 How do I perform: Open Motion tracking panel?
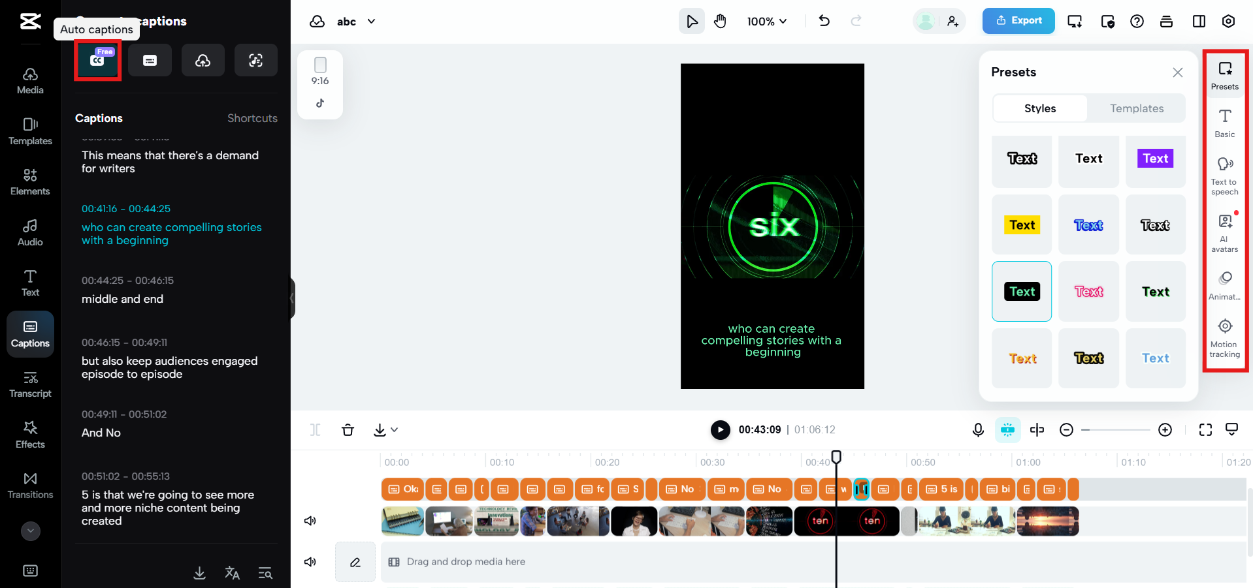click(1225, 339)
